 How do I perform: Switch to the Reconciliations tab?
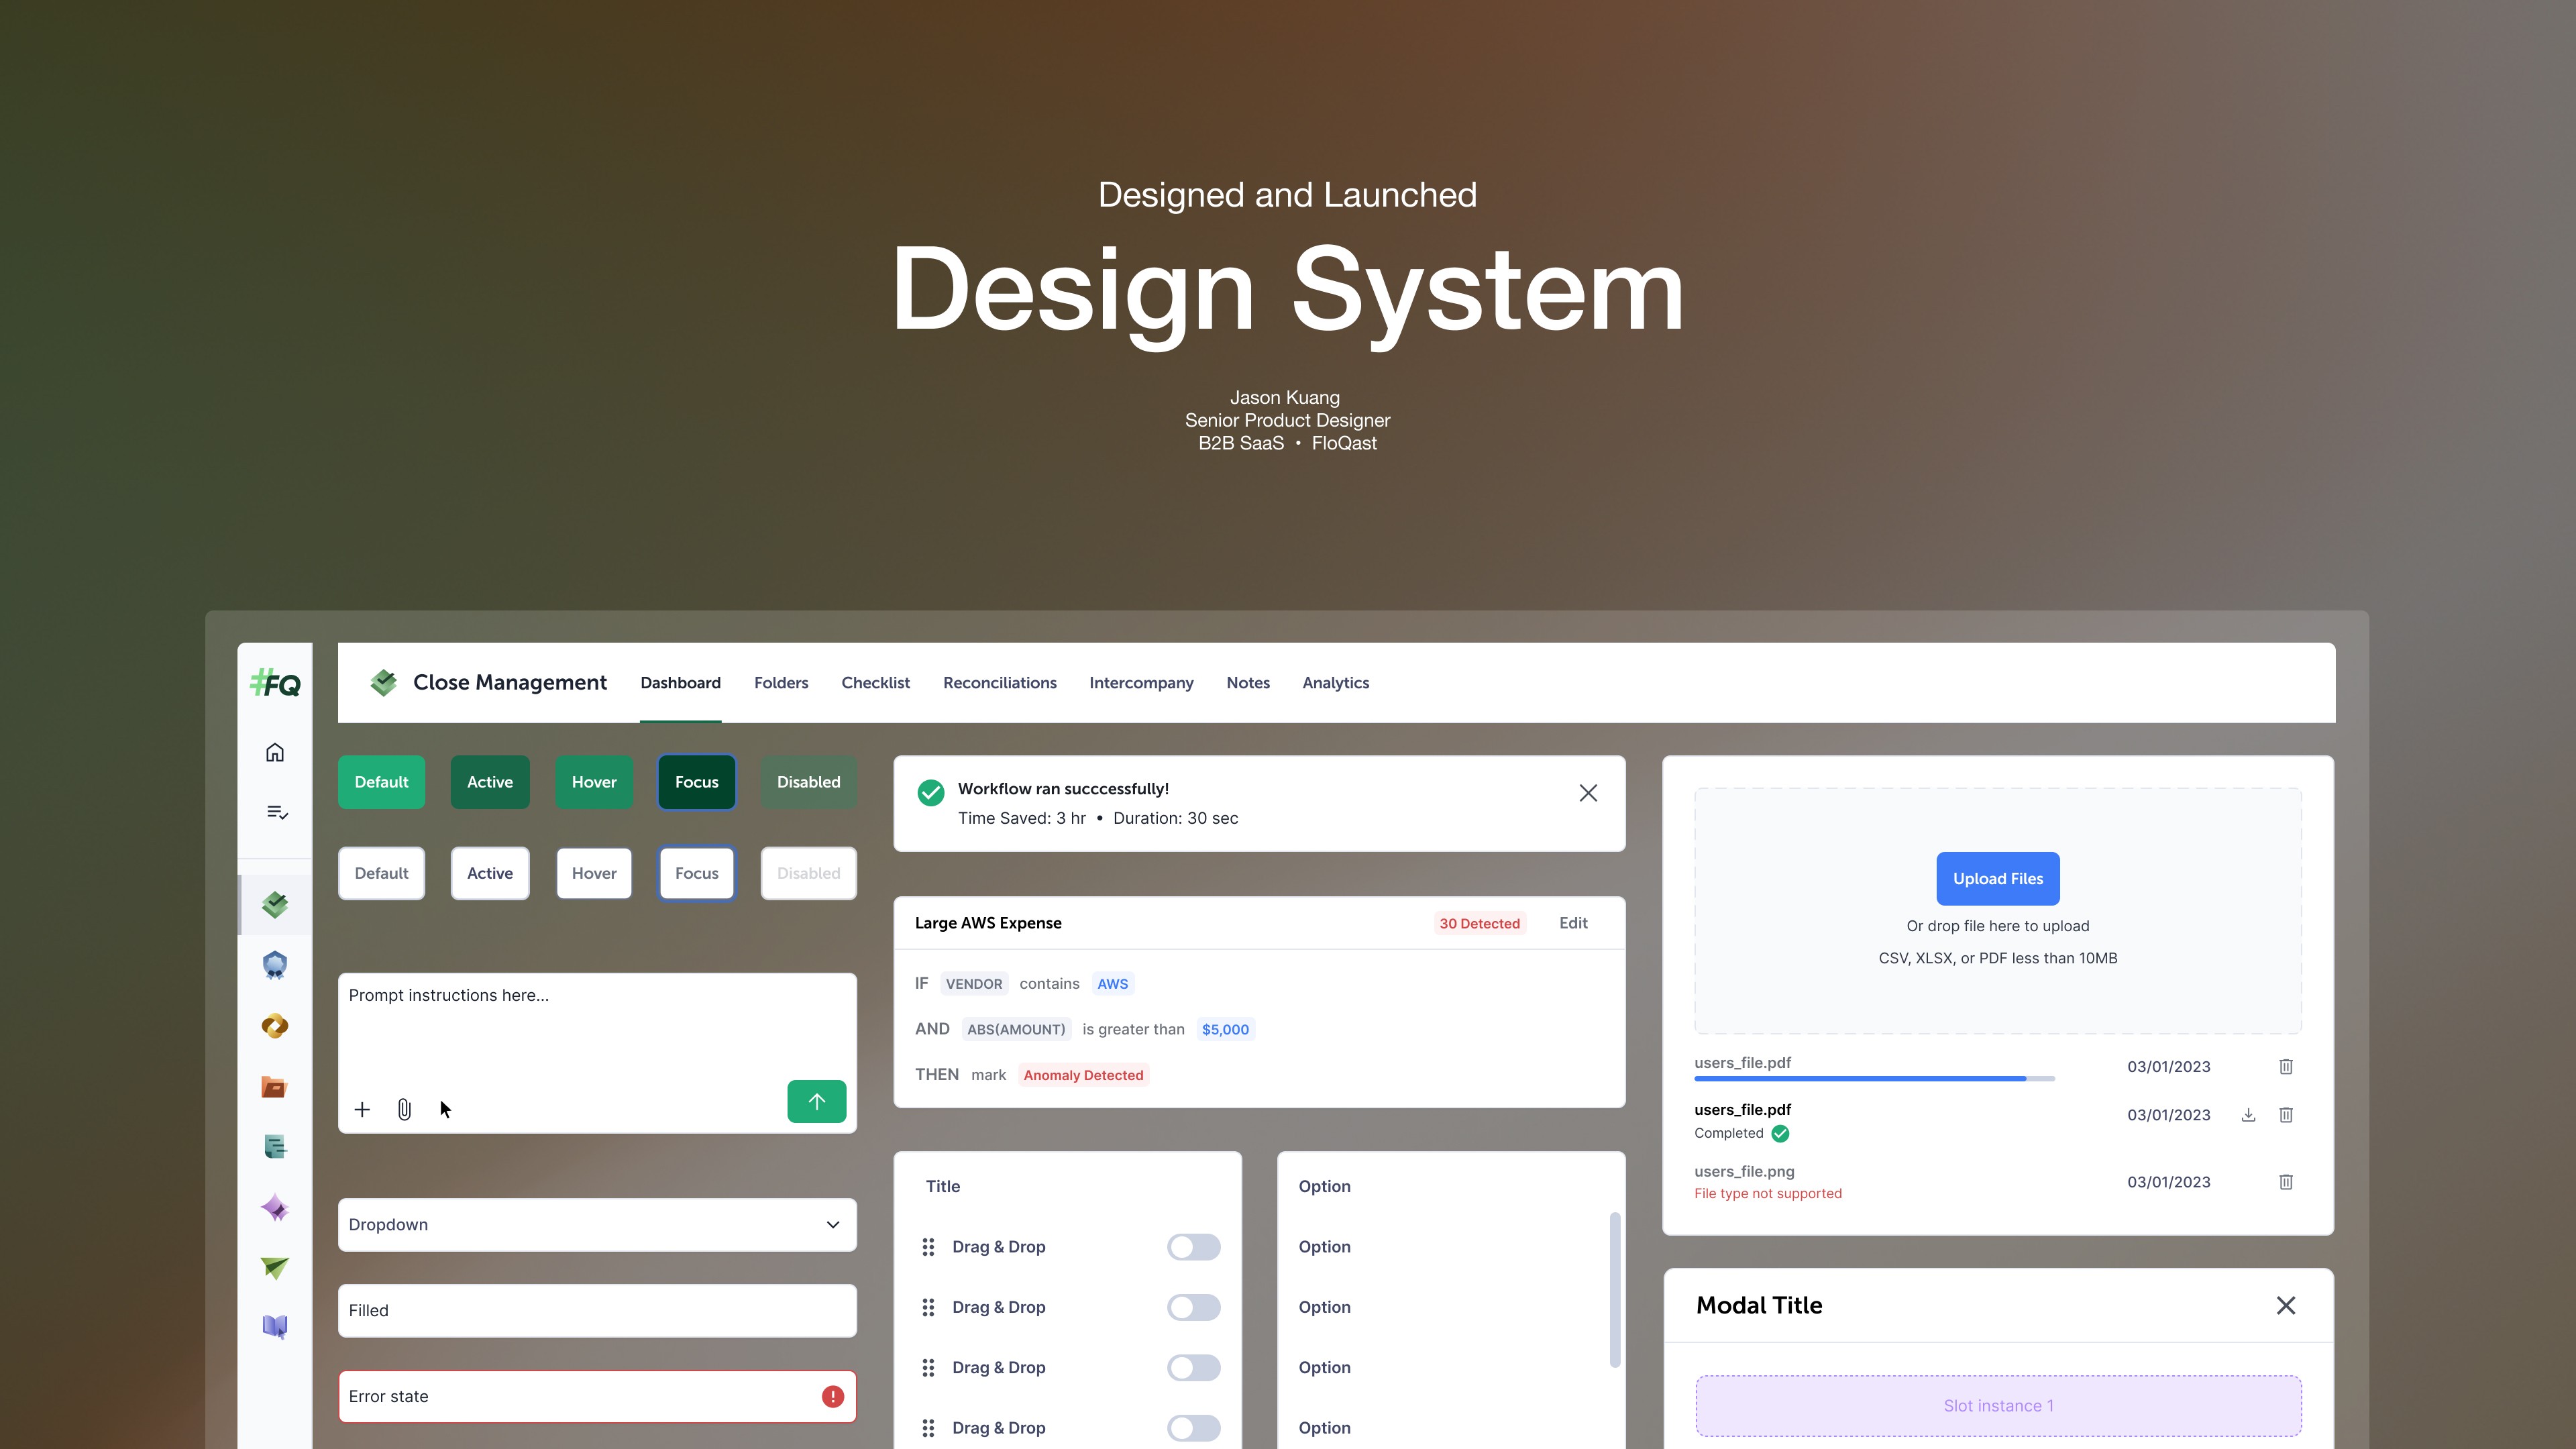coord(999,683)
